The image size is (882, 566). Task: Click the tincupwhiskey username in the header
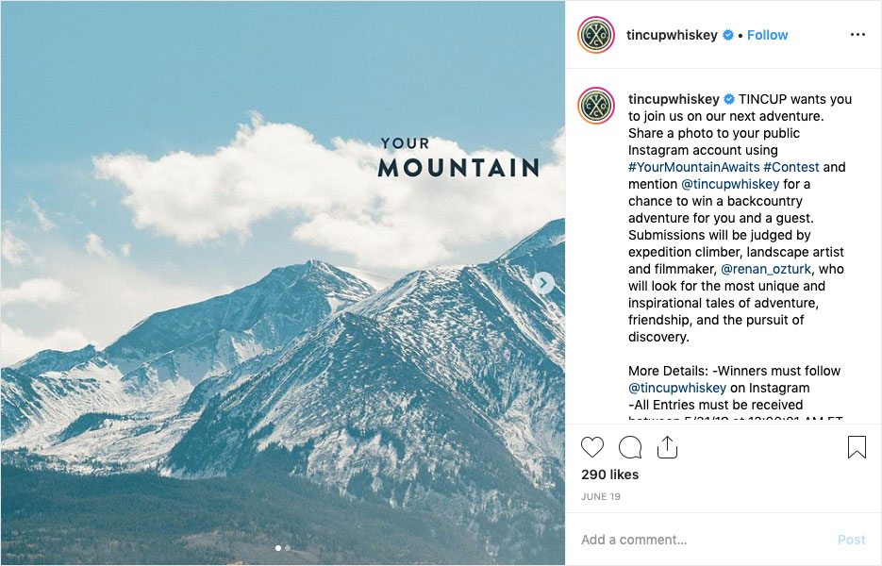point(672,34)
